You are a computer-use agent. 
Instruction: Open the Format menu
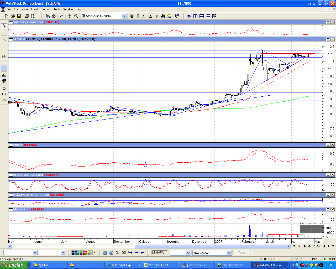[x=46, y=9]
